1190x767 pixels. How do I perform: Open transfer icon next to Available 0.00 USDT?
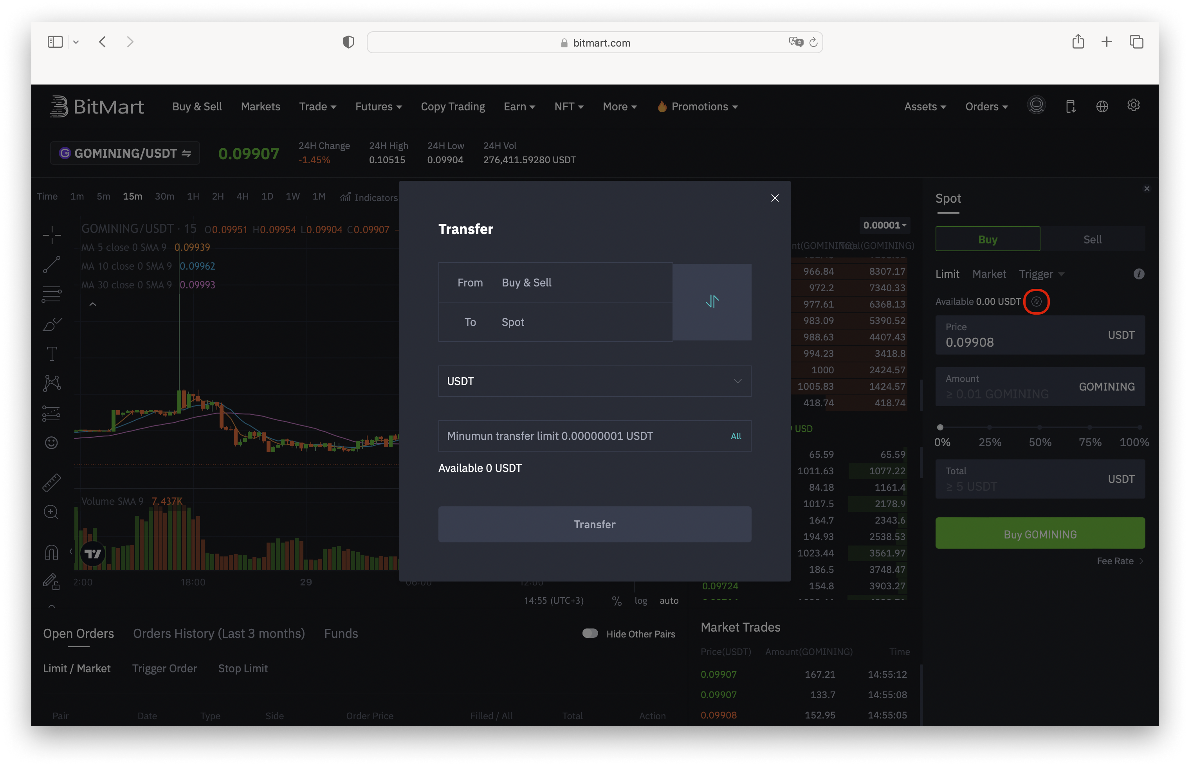(x=1036, y=301)
